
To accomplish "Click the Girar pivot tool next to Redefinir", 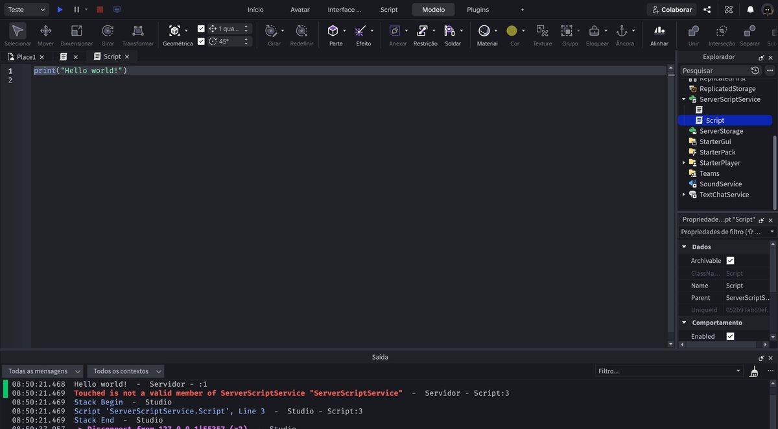I will [271, 31].
